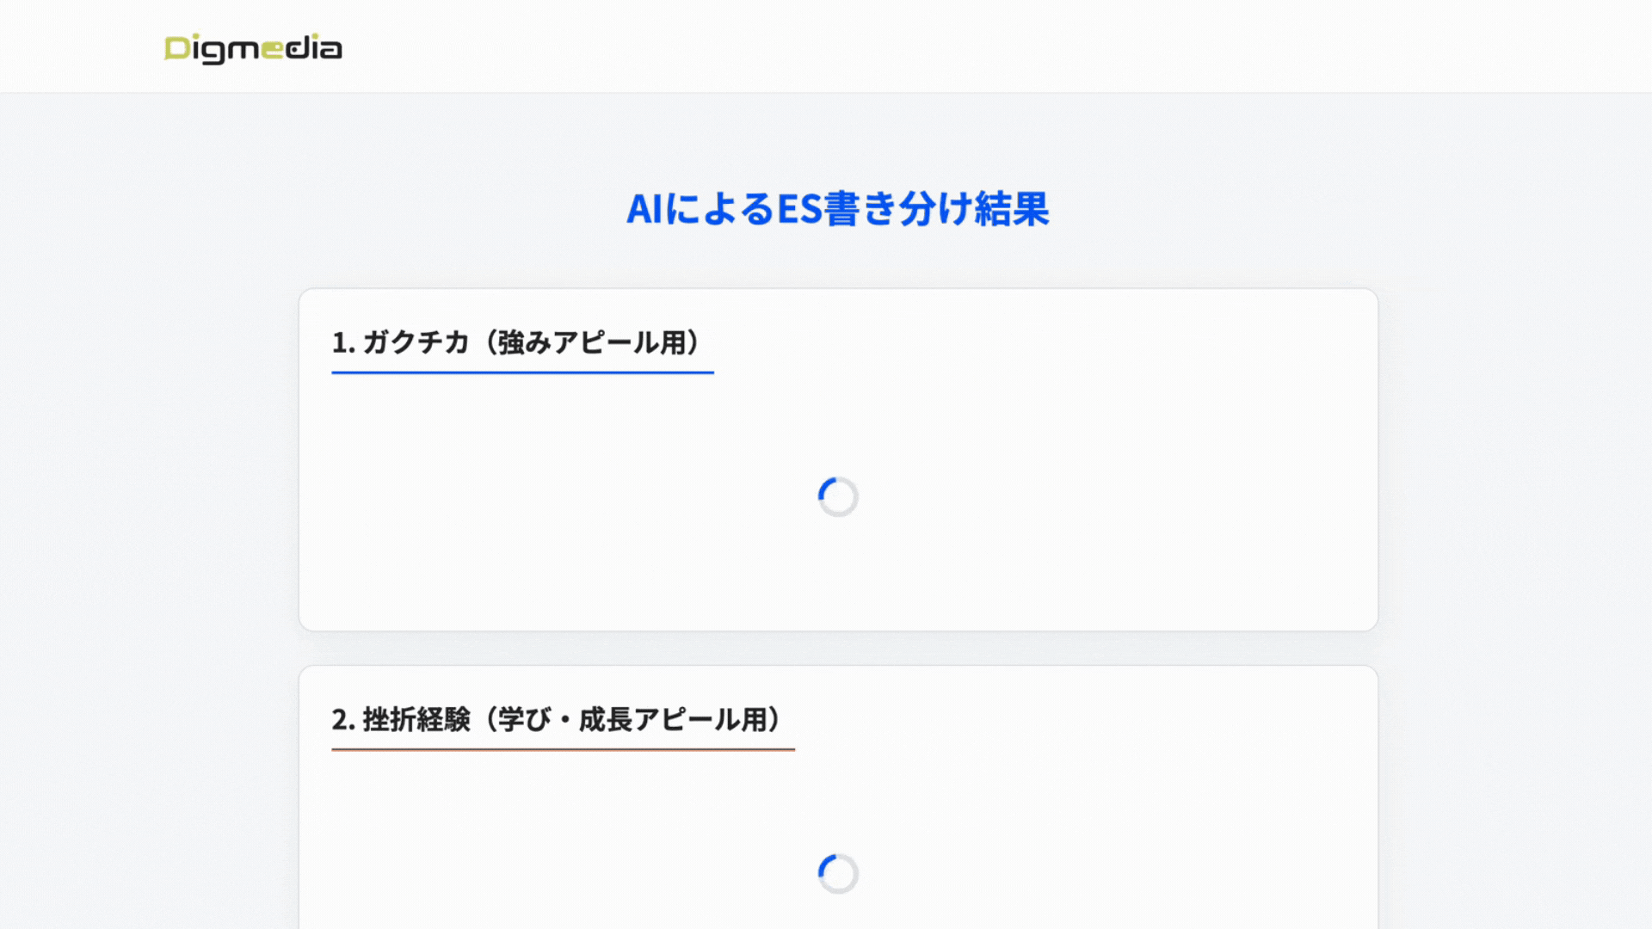Click the orange underline under the 挫折経験 heading
1652x929 pixels.
coord(562,750)
